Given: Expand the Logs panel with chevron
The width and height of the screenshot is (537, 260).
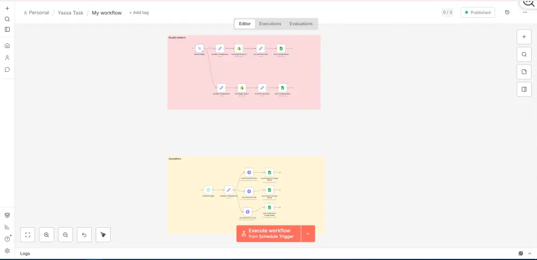Looking at the screenshot, I should pos(529,254).
